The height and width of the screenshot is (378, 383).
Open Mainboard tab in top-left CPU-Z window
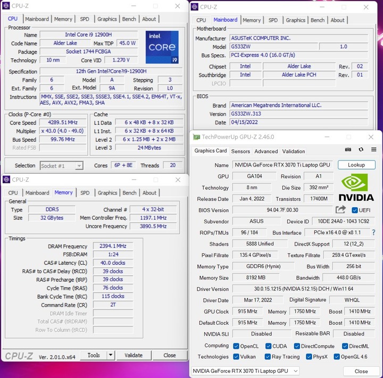pos(37,19)
